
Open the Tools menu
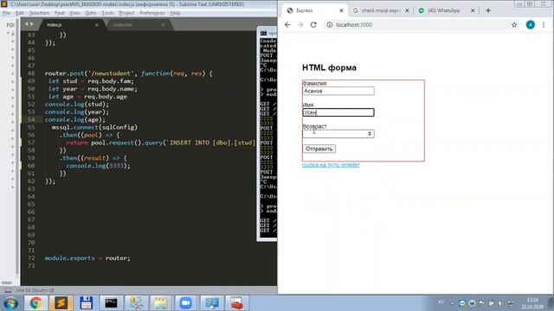[x=107, y=13]
